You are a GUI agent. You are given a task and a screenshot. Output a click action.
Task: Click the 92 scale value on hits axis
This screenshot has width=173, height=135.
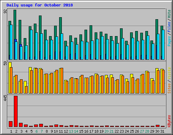click(5, 11)
